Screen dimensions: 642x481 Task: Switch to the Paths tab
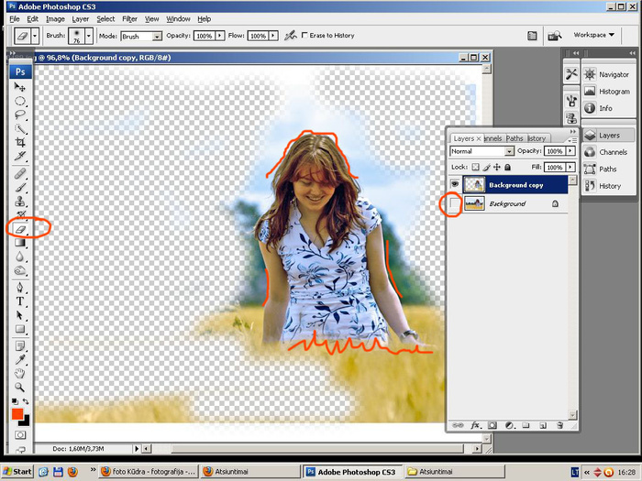click(515, 138)
